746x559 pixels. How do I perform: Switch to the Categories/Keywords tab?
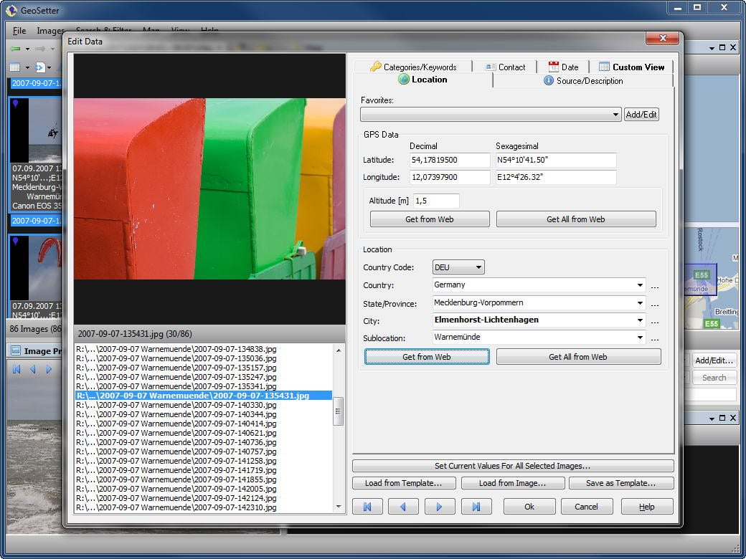412,67
